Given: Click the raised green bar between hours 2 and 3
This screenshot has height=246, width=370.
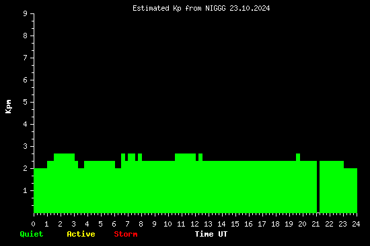Looking at the screenshot, I should click(64, 157).
